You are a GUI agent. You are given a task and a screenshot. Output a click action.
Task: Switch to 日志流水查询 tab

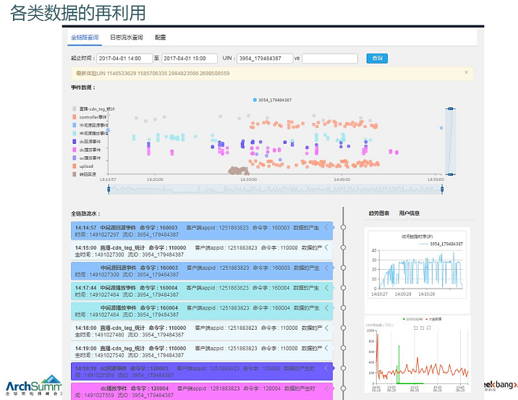click(x=127, y=37)
